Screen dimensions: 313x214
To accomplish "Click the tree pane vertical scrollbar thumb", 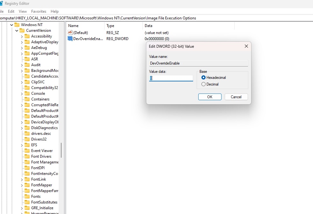I will (61, 150).
